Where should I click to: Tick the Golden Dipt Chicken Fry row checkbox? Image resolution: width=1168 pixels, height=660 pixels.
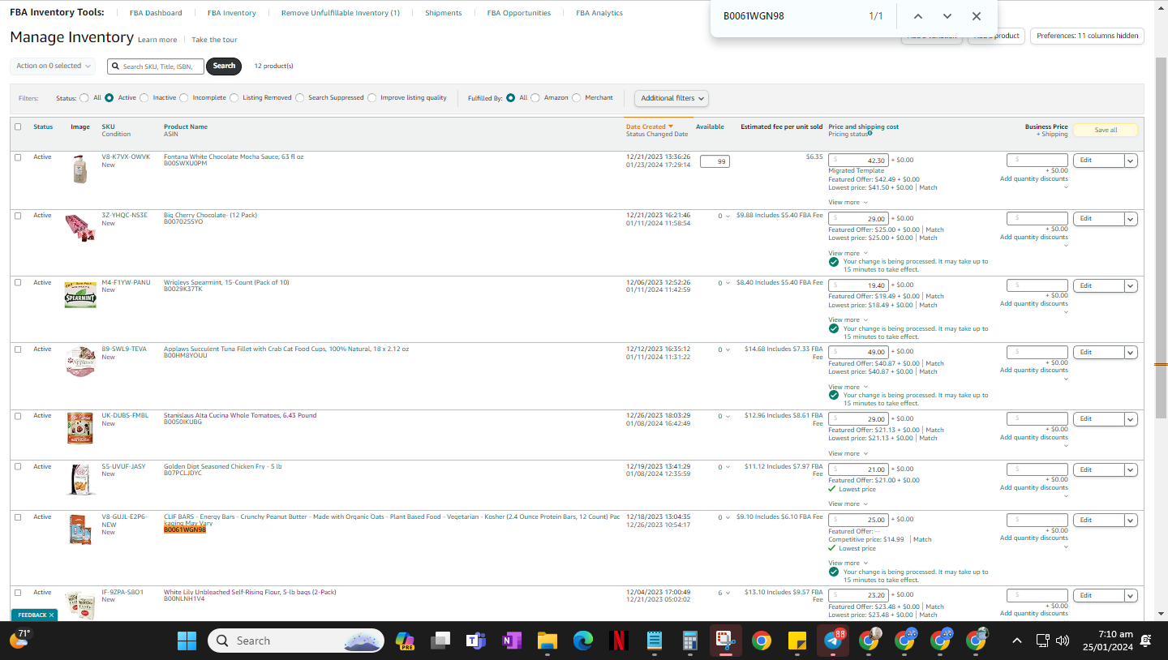(18, 467)
